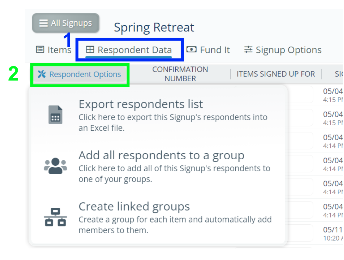Select Export respondents list

tap(141, 104)
